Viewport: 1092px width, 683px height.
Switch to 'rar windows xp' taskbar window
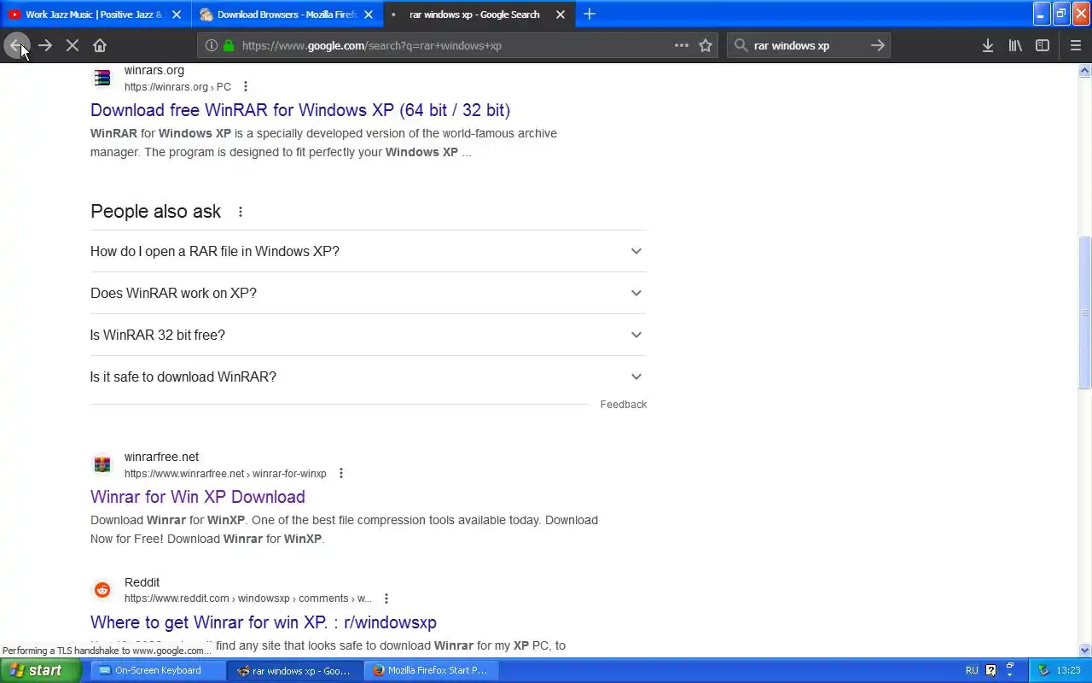pyautogui.click(x=295, y=670)
